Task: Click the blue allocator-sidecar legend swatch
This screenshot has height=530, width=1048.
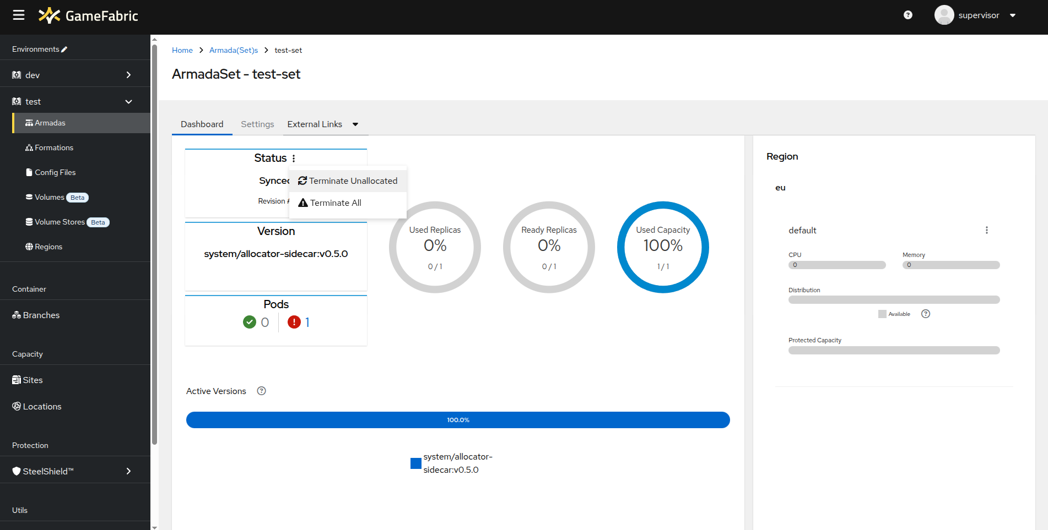Action: [x=416, y=463]
